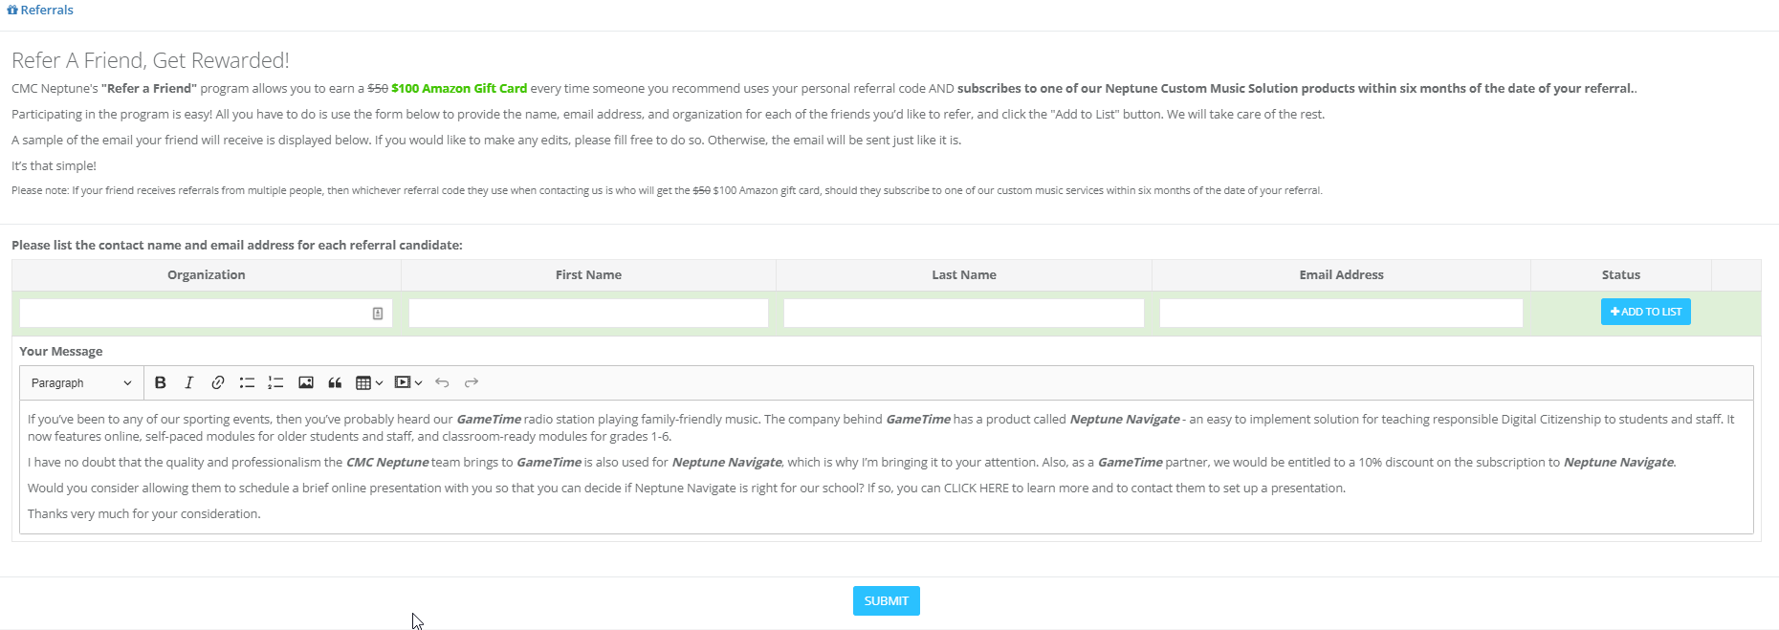Click into the Last Name field
1779x630 pixels.
[963, 313]
